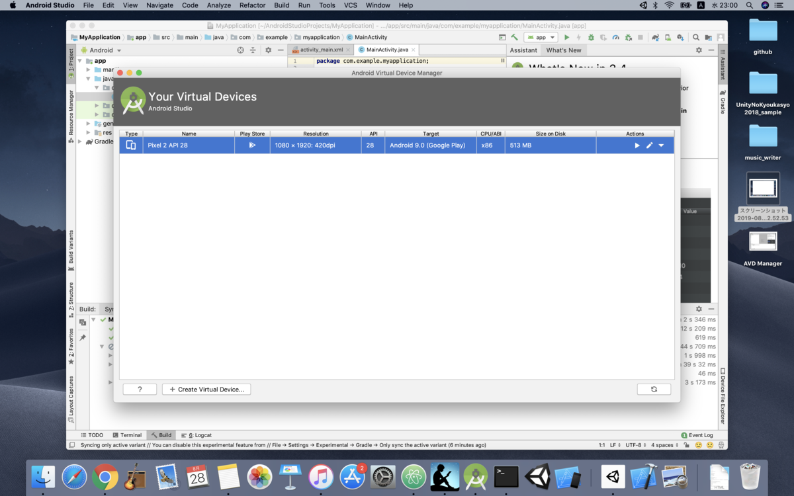Sort devices by Size on Disk column
This screenshot has height=496, width=794.
pyautogui.click(x=551, y=134)
